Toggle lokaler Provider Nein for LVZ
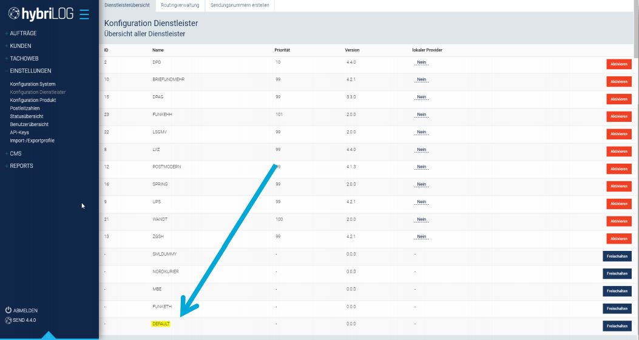Viewport: 639px width, 340px height. tap(421, 150)
